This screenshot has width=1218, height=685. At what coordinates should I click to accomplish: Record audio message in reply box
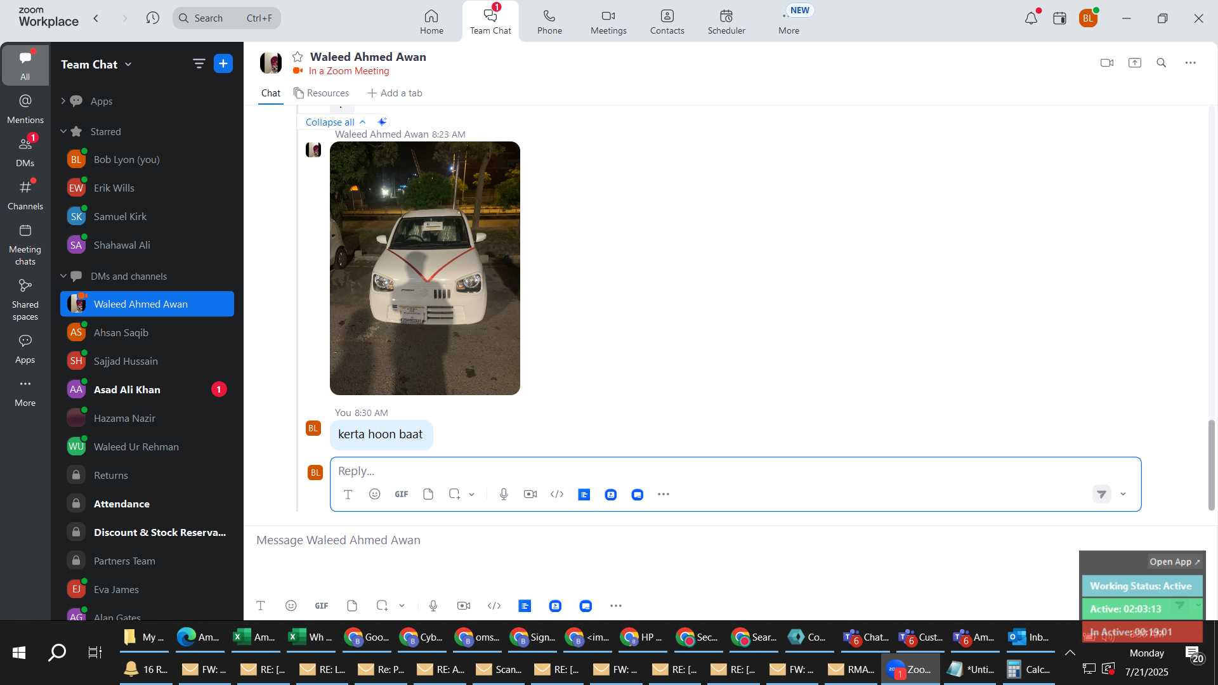(x=504, y=494)
